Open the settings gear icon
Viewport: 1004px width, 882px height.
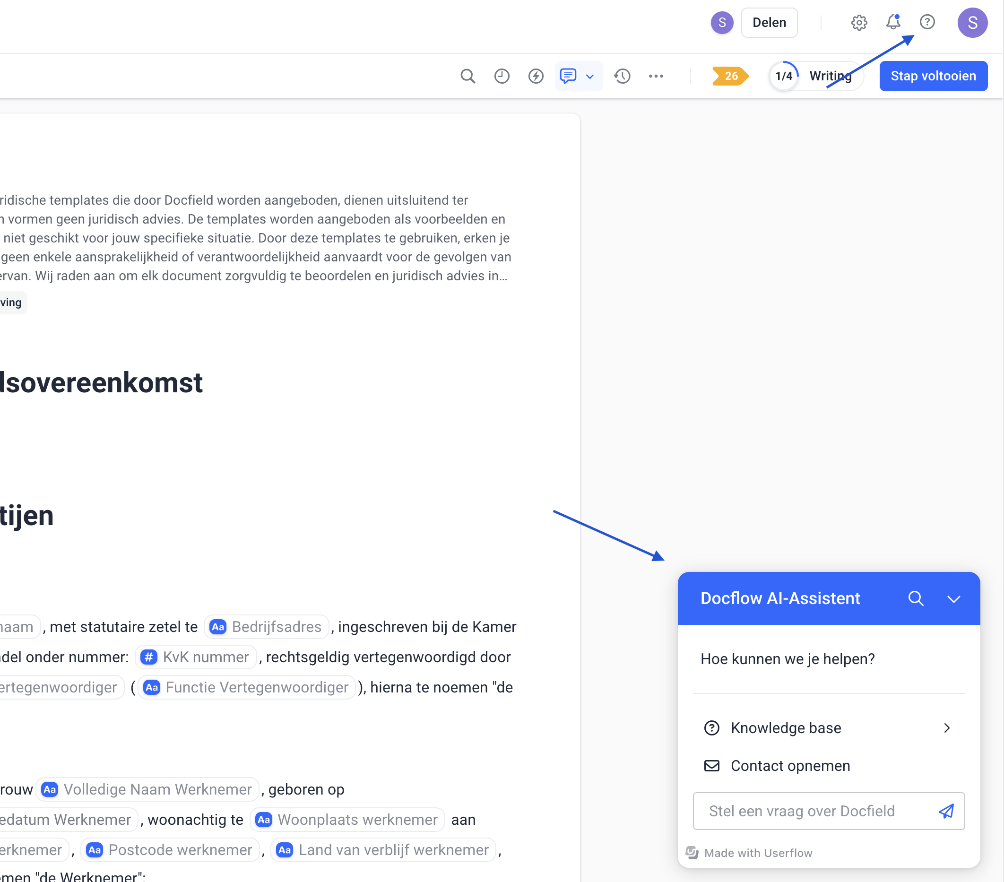(858, 23)
